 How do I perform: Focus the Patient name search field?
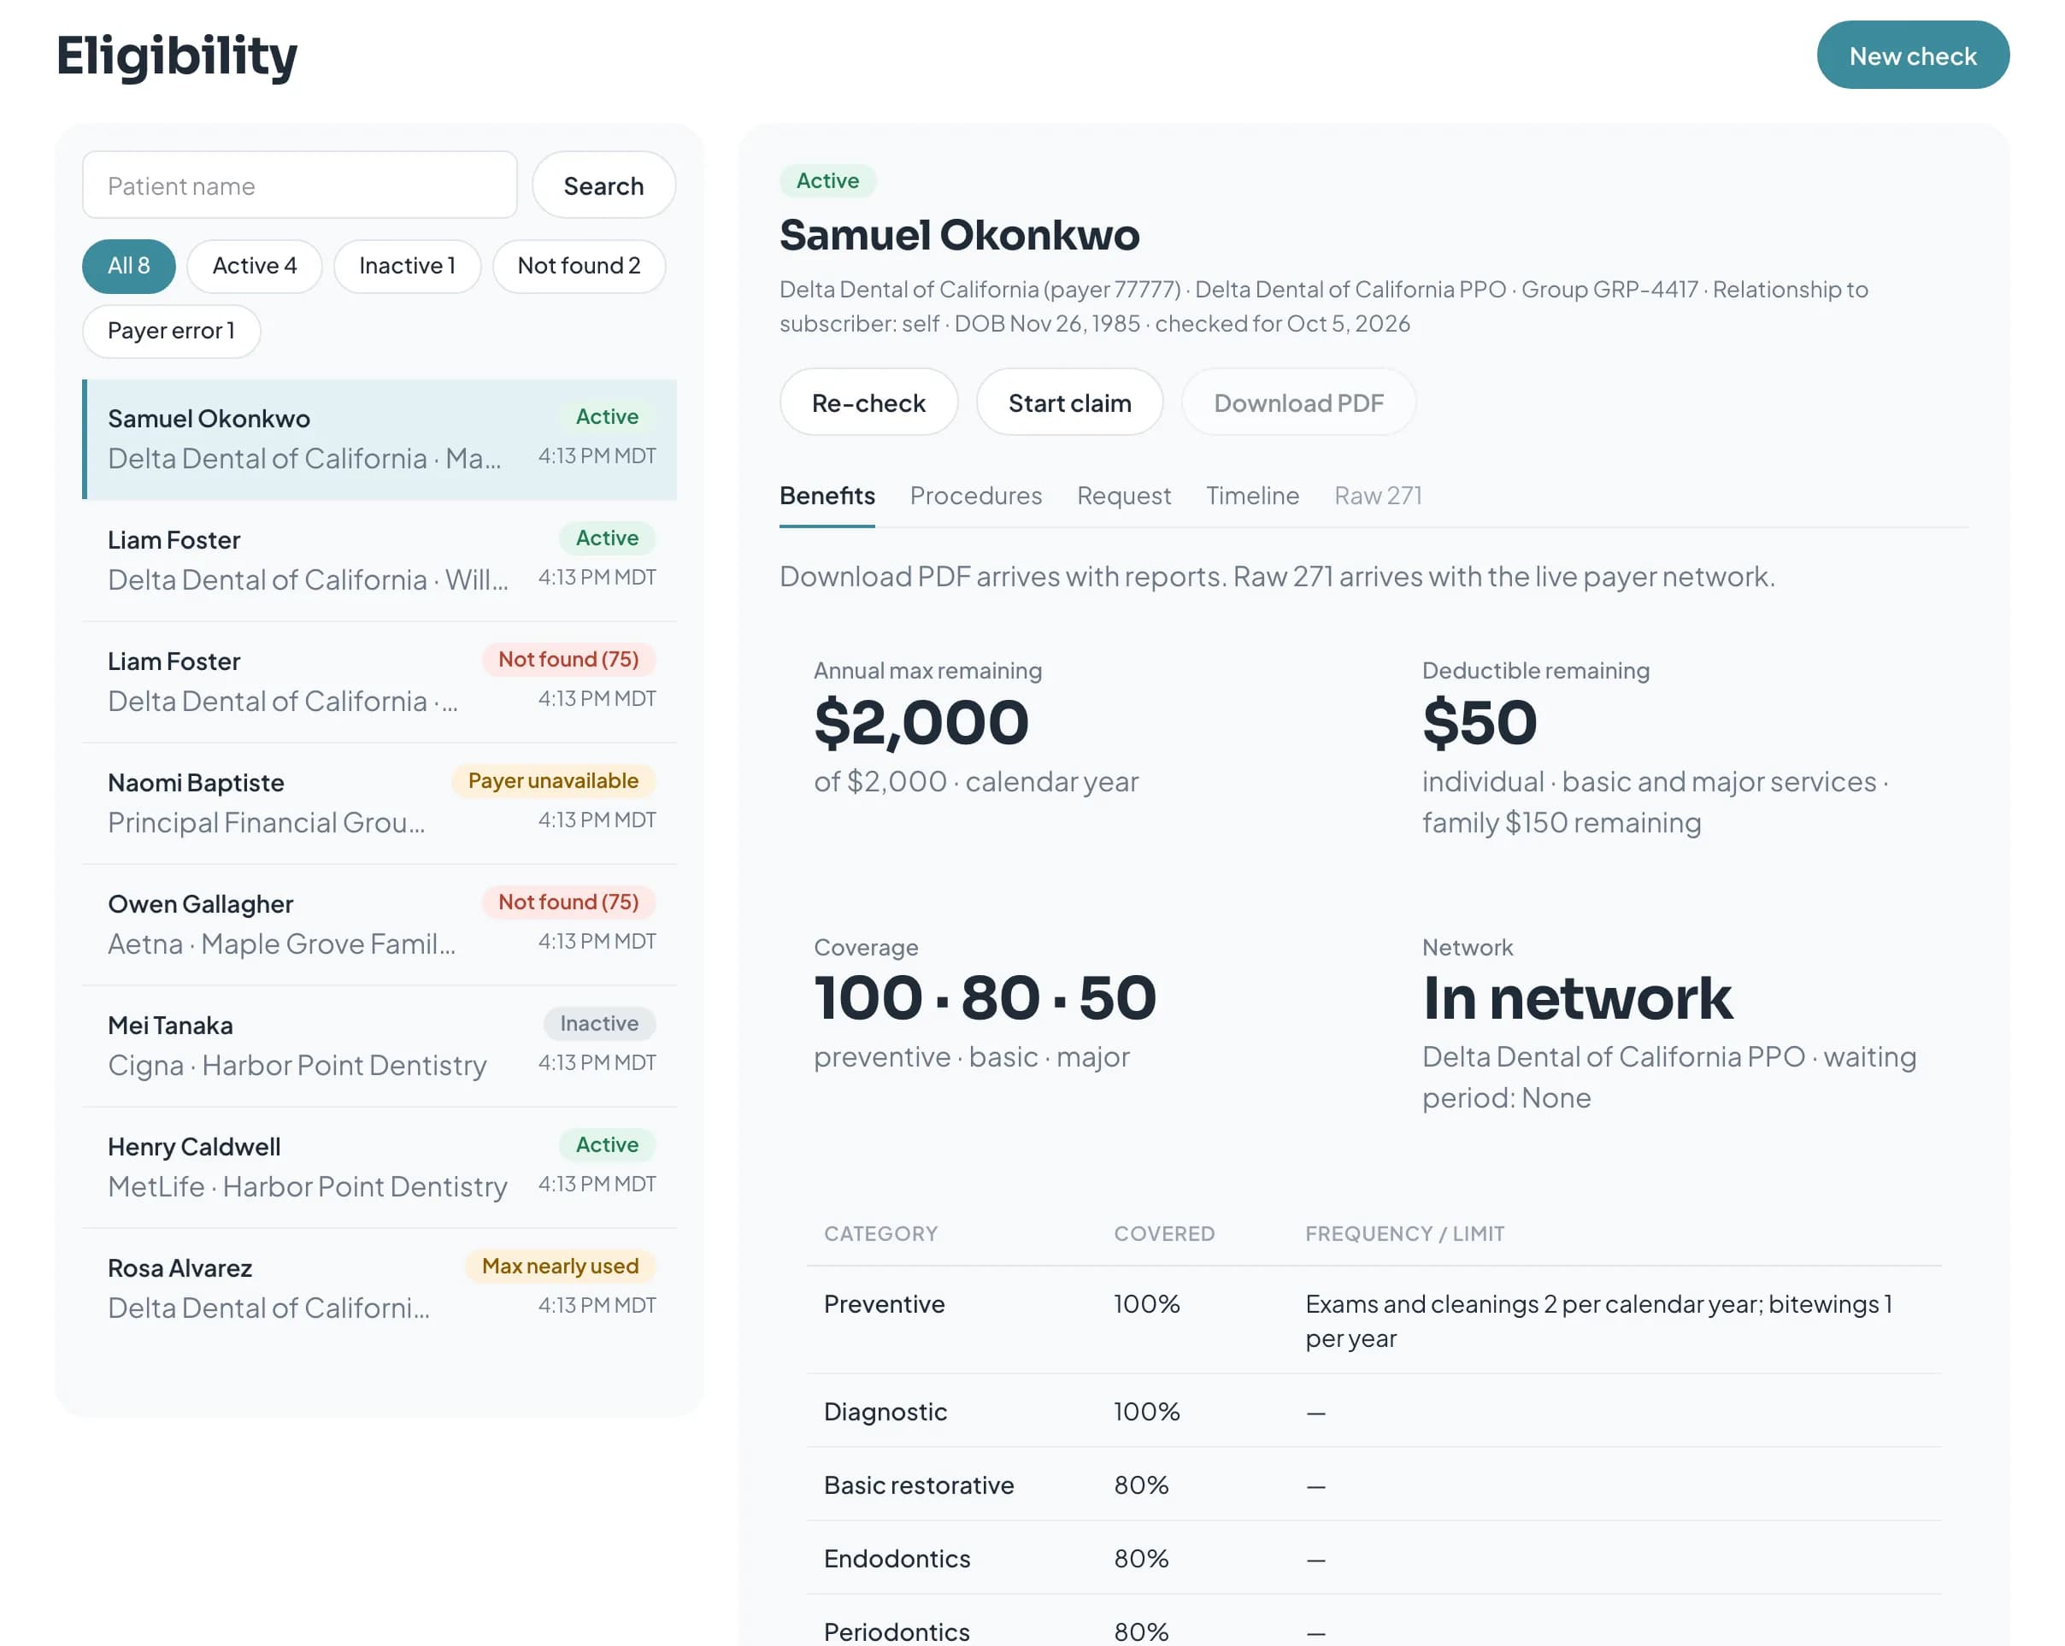[x=300, y=185]
